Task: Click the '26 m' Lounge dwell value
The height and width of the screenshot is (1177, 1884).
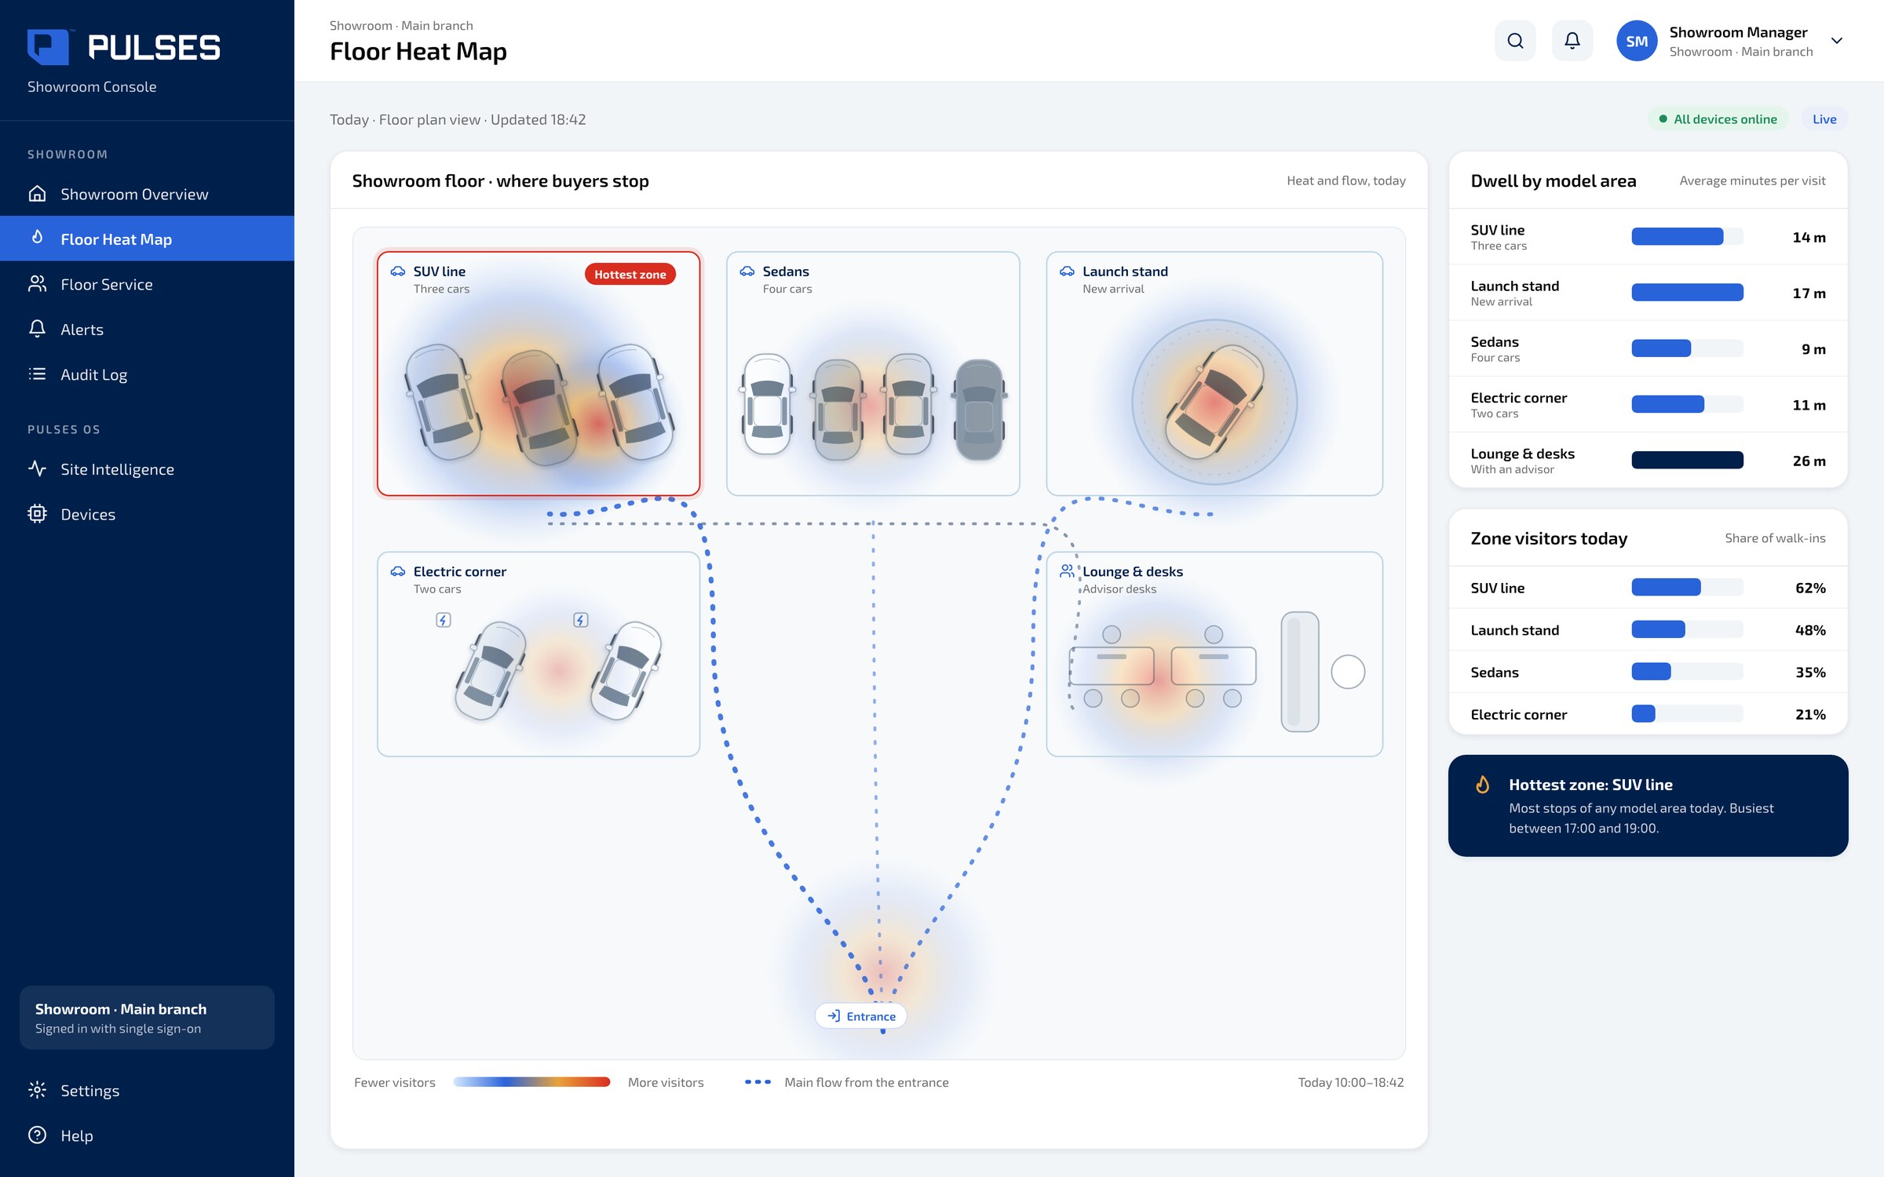Action: [x=1809, y=461]
